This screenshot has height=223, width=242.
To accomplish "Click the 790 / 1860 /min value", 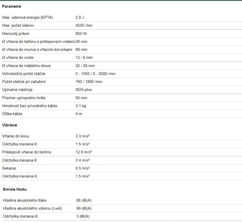I will point(89,81).
